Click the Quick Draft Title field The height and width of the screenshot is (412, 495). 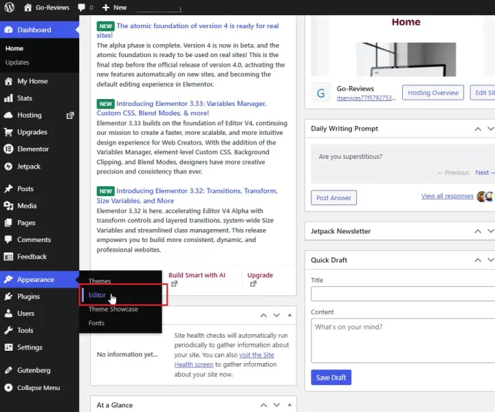click(x=403, y=294)
